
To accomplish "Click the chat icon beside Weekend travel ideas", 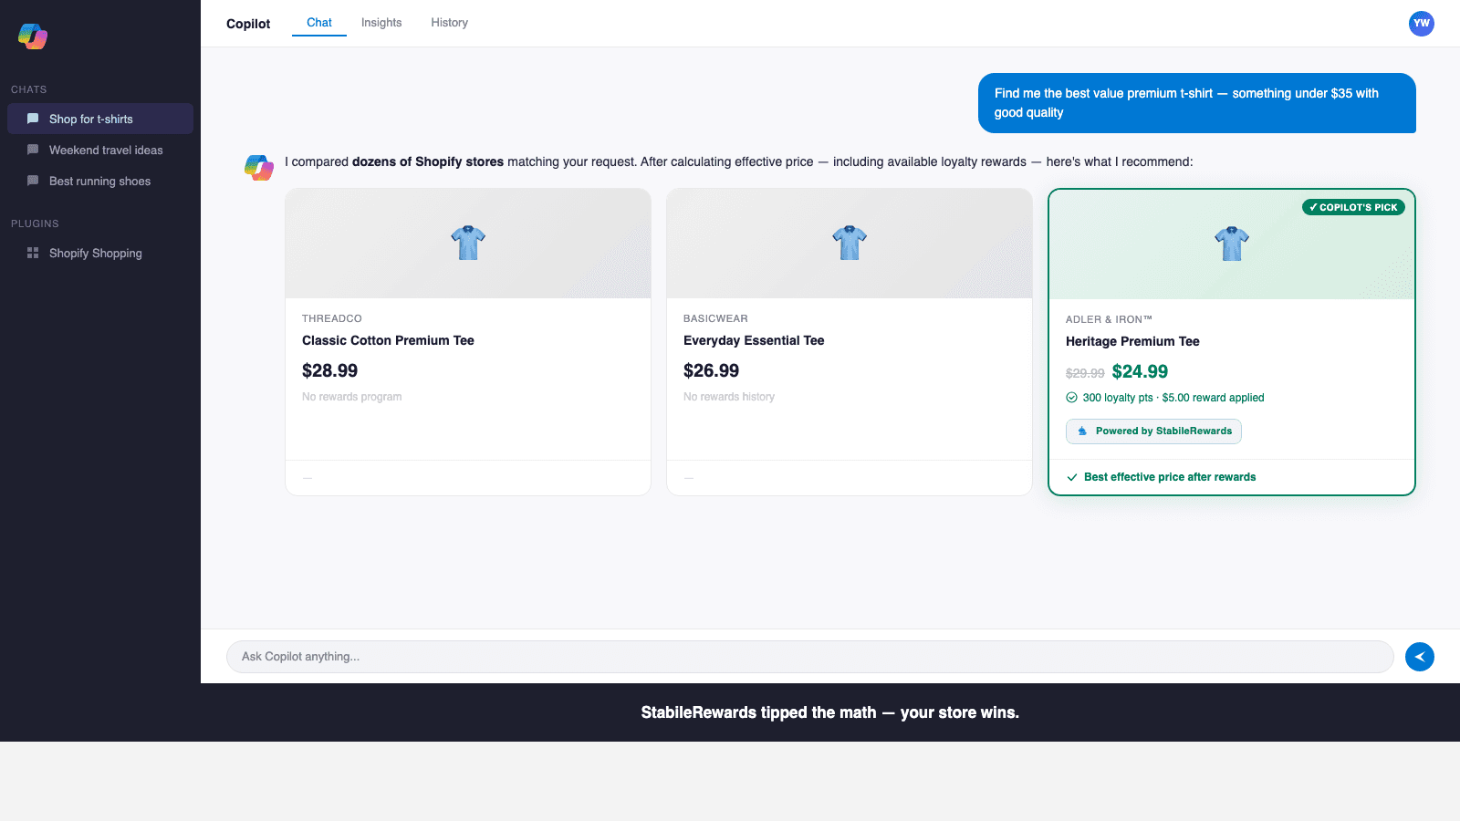I will point(33,150).
